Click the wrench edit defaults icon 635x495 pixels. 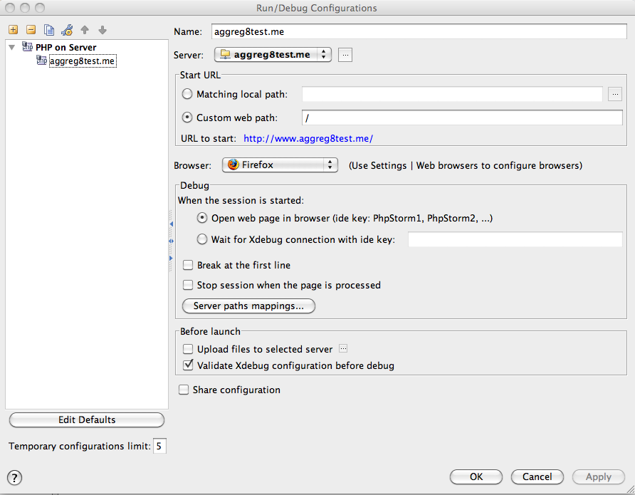[66, 30]
